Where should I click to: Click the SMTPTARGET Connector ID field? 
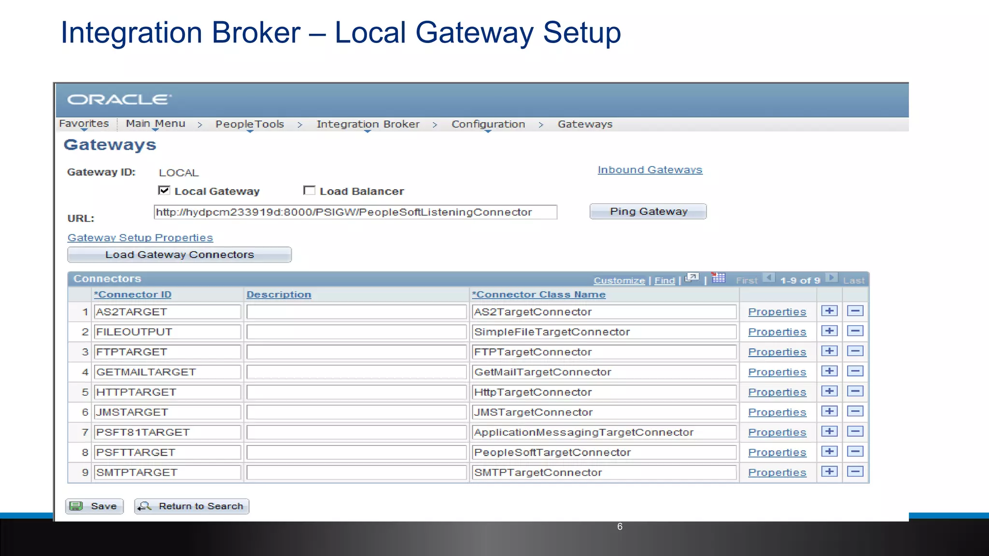pyautogui.click(x=167, y=473)
